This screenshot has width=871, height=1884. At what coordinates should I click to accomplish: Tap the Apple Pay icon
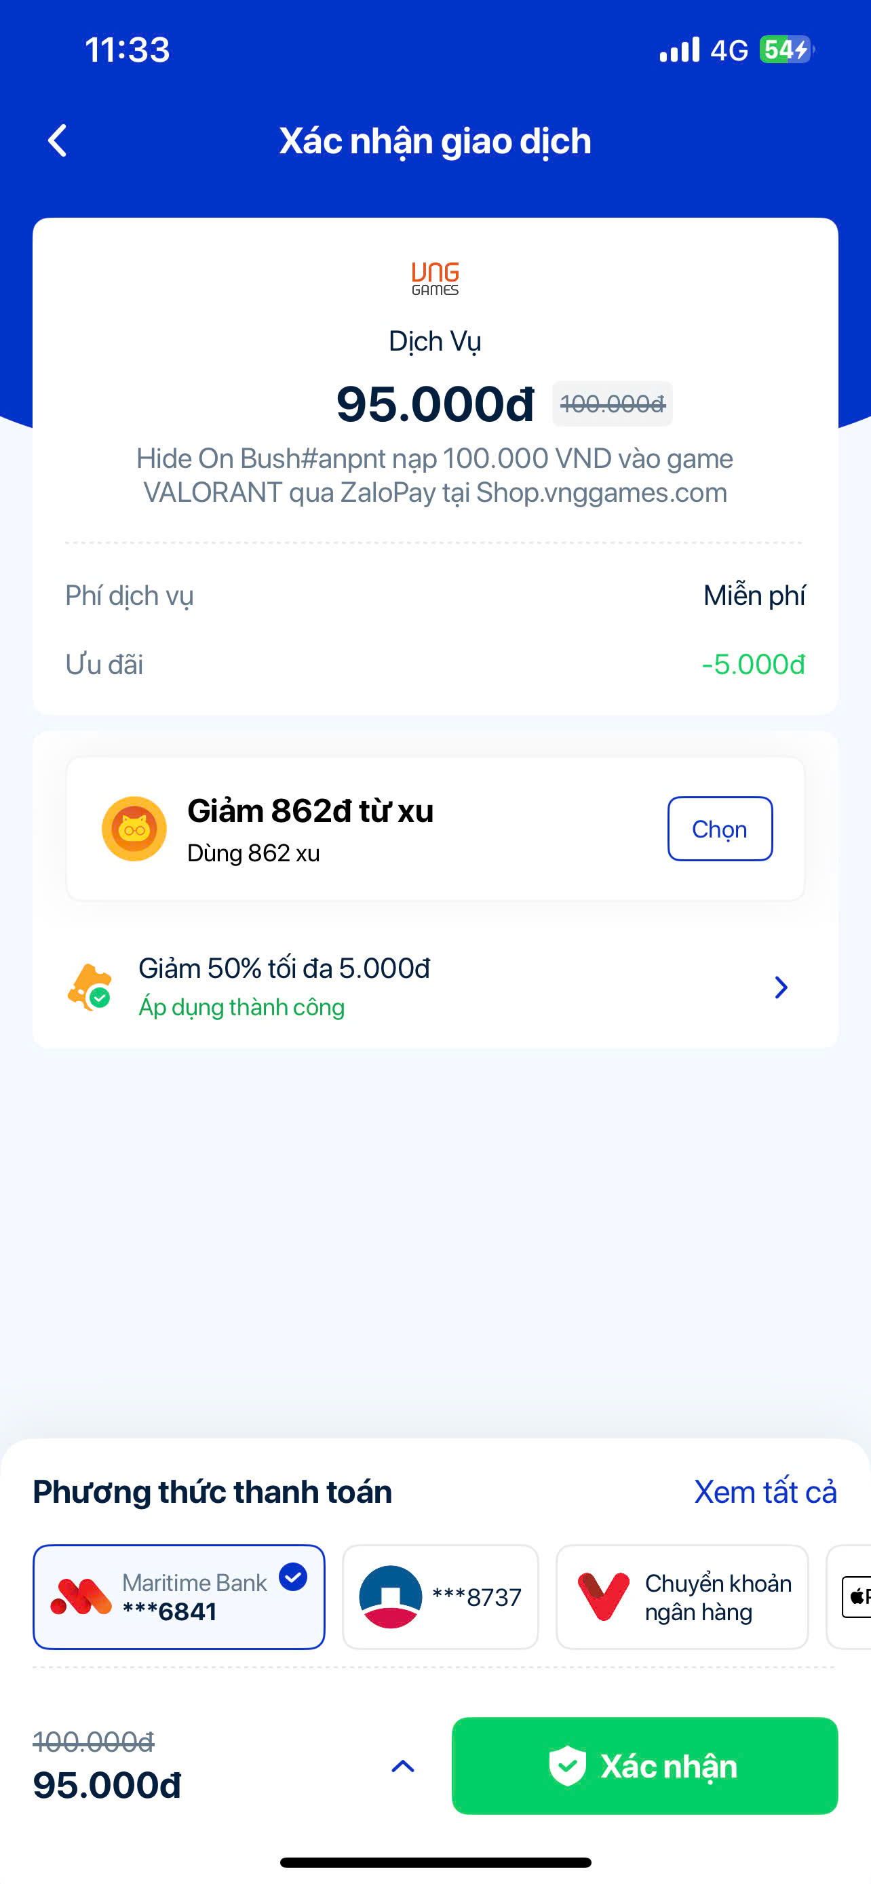point(856,1597)
